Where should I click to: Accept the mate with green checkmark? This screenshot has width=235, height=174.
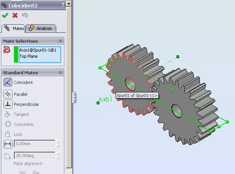[x=5, y=15]
